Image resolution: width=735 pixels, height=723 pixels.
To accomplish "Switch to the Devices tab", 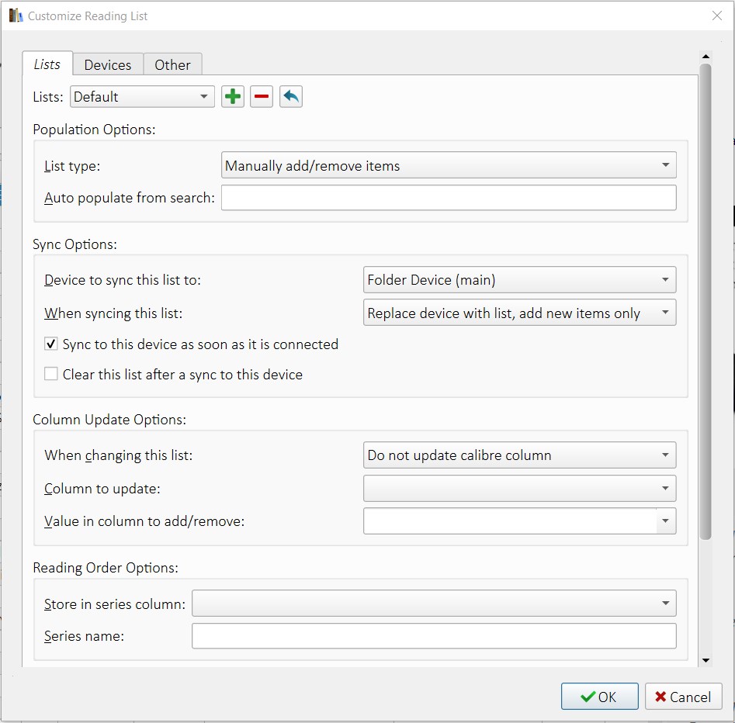I will tap(108, 65).
